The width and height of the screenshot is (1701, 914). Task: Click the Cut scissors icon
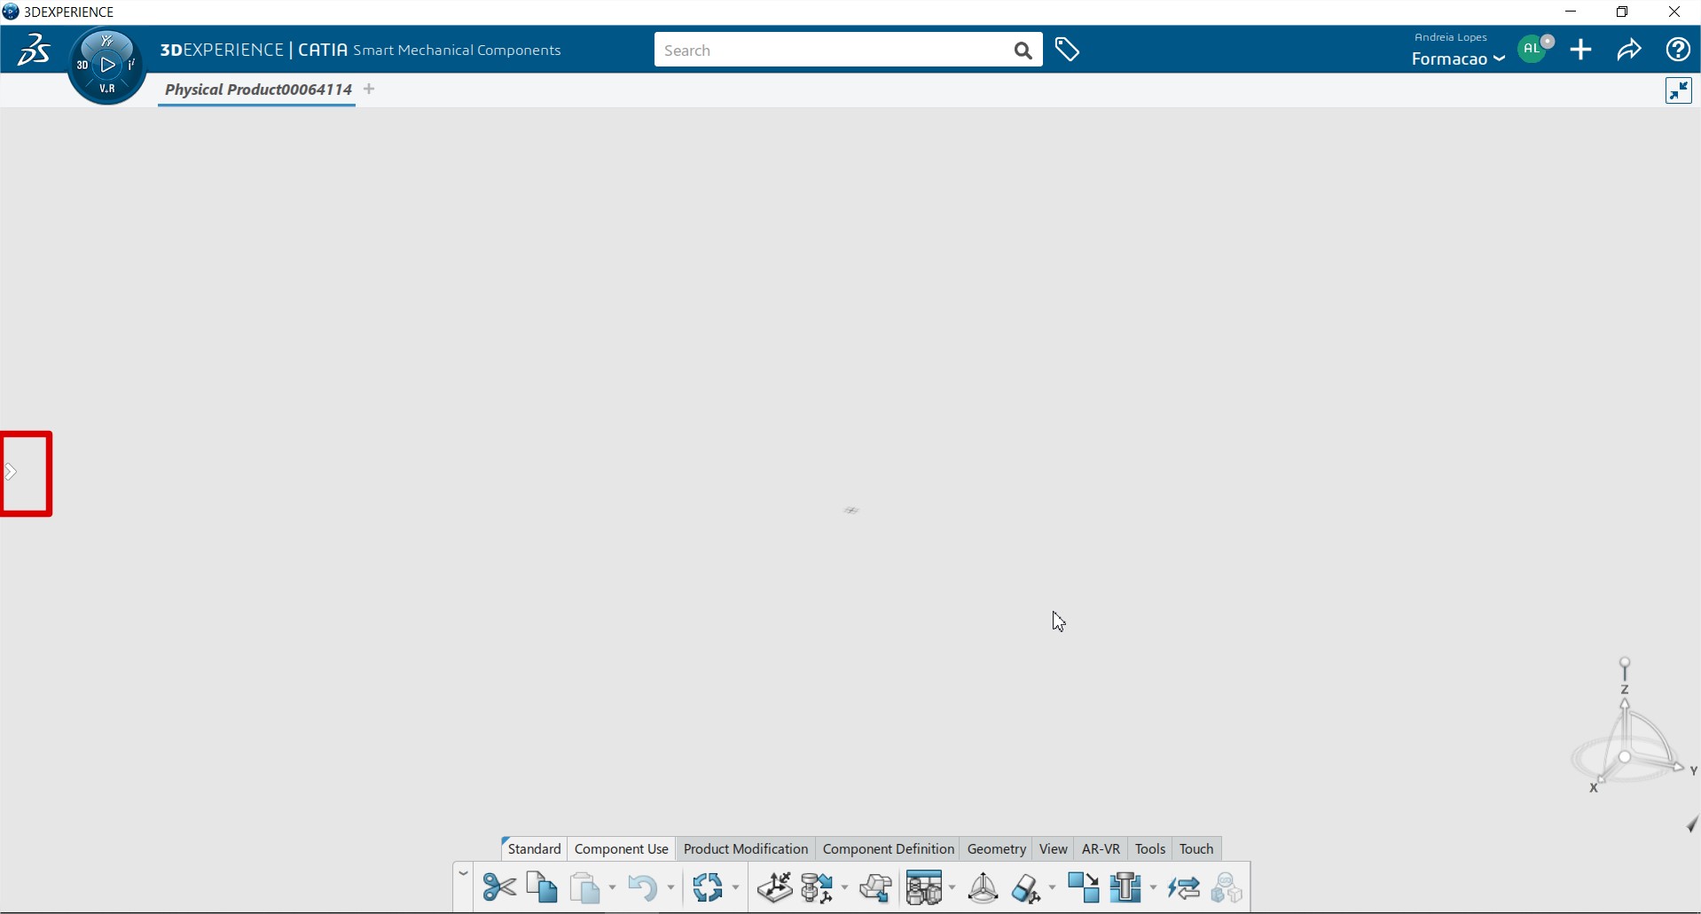coord(499,887)
